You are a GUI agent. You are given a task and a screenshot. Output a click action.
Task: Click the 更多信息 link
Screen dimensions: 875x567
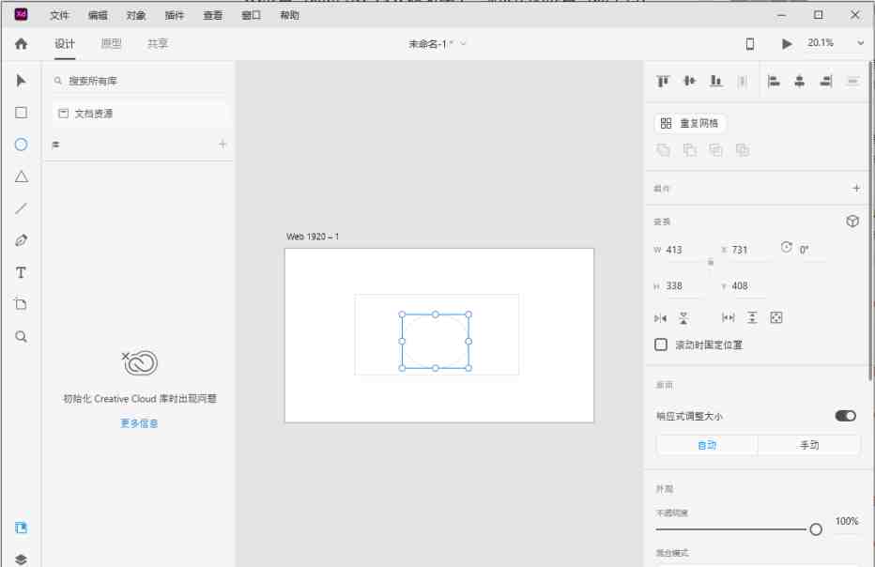pyautogui.click(x=138, y=423)
